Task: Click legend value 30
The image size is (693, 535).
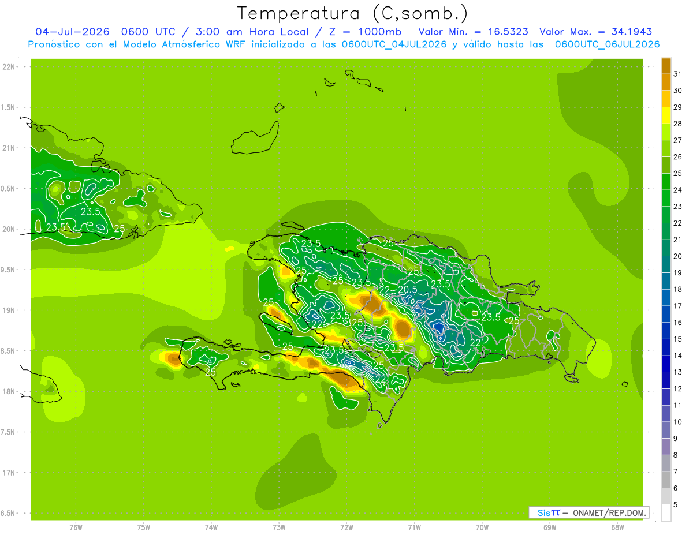Action: click(x=677, y=91)
